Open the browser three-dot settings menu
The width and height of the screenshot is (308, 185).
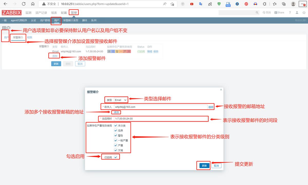pos(303,4)
